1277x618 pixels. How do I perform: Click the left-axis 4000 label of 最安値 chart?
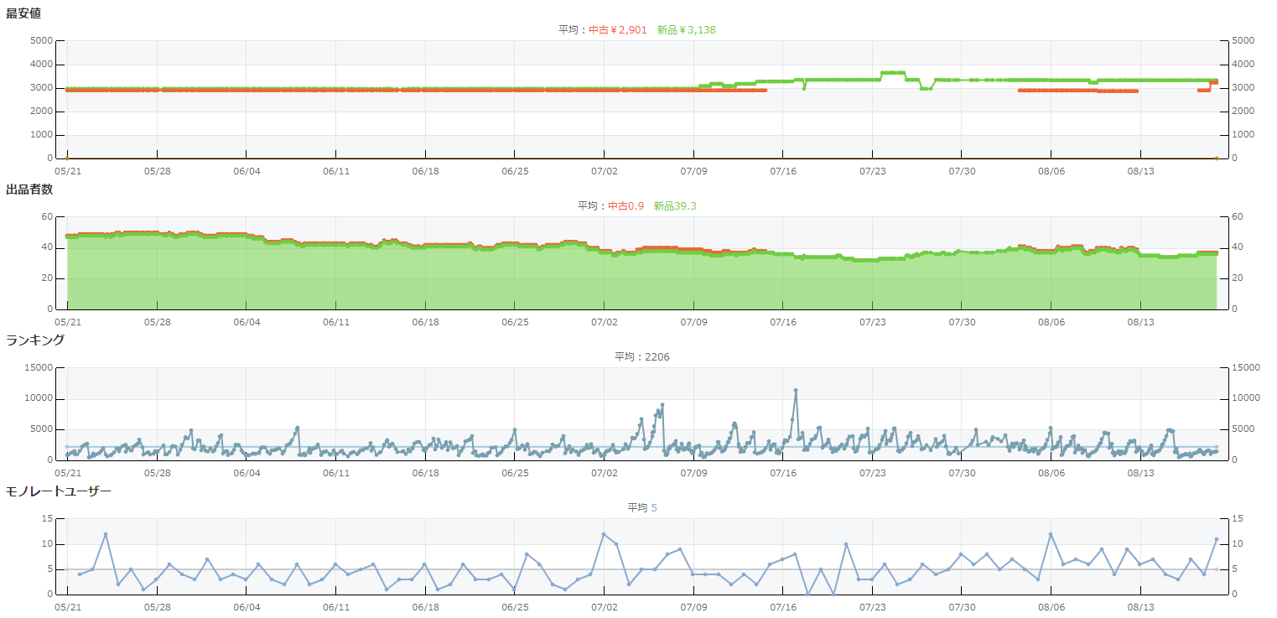42,65
